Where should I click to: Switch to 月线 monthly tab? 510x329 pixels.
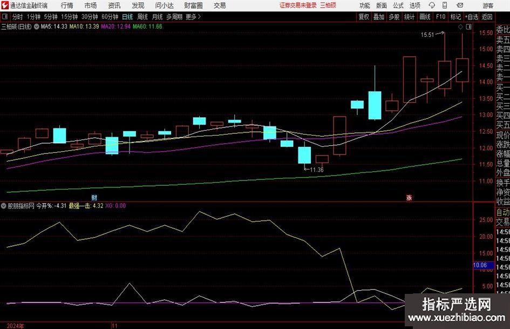[157, 17]
